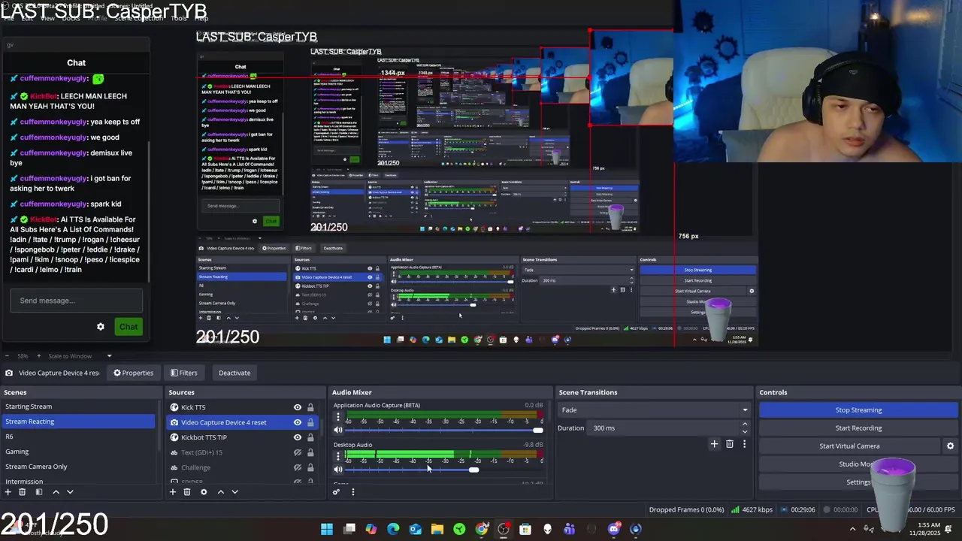The image size is (962, 541).
Task: Open source properties gear in Sources toolbar
Action: click(x=204, y=492)
